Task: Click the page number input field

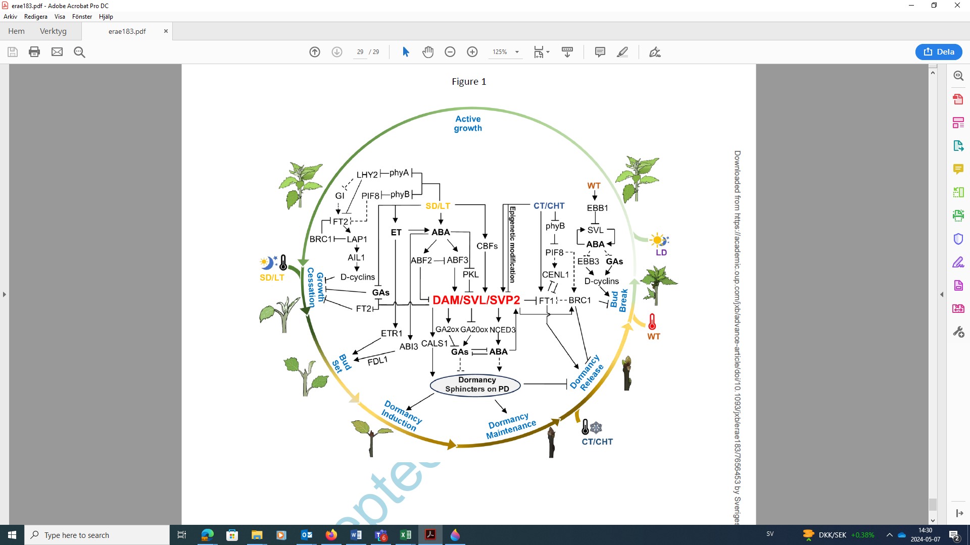Action: 360,52
